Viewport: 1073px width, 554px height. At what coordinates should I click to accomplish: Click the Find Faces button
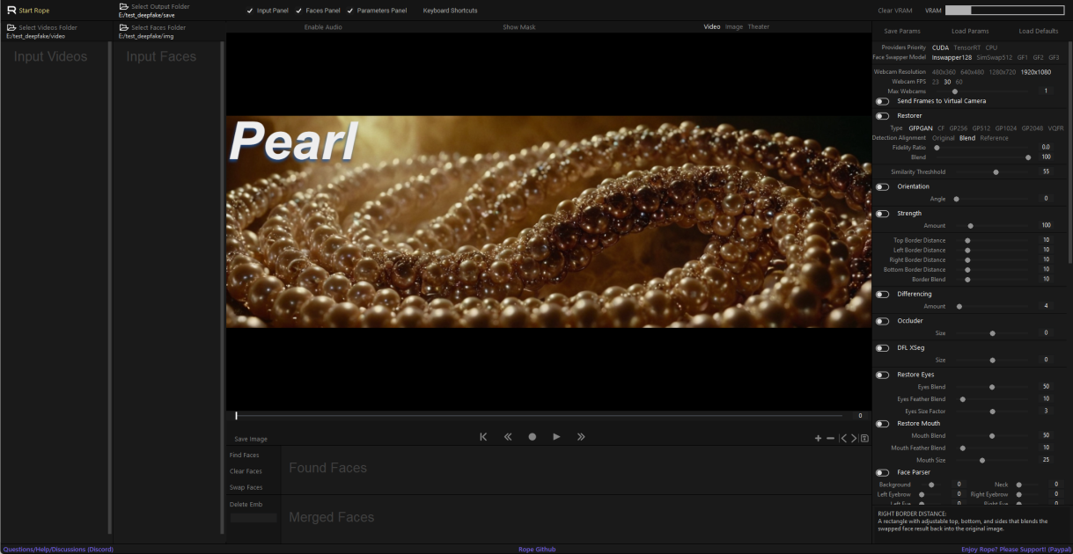pyautogui.click(x=245, y=456)
